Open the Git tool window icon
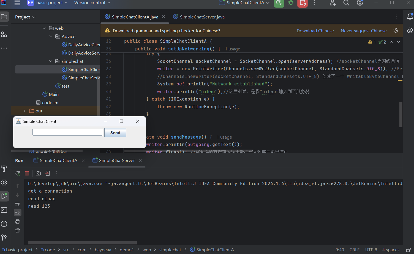Screen dimensions: 414x254 (x=4, y=237)
